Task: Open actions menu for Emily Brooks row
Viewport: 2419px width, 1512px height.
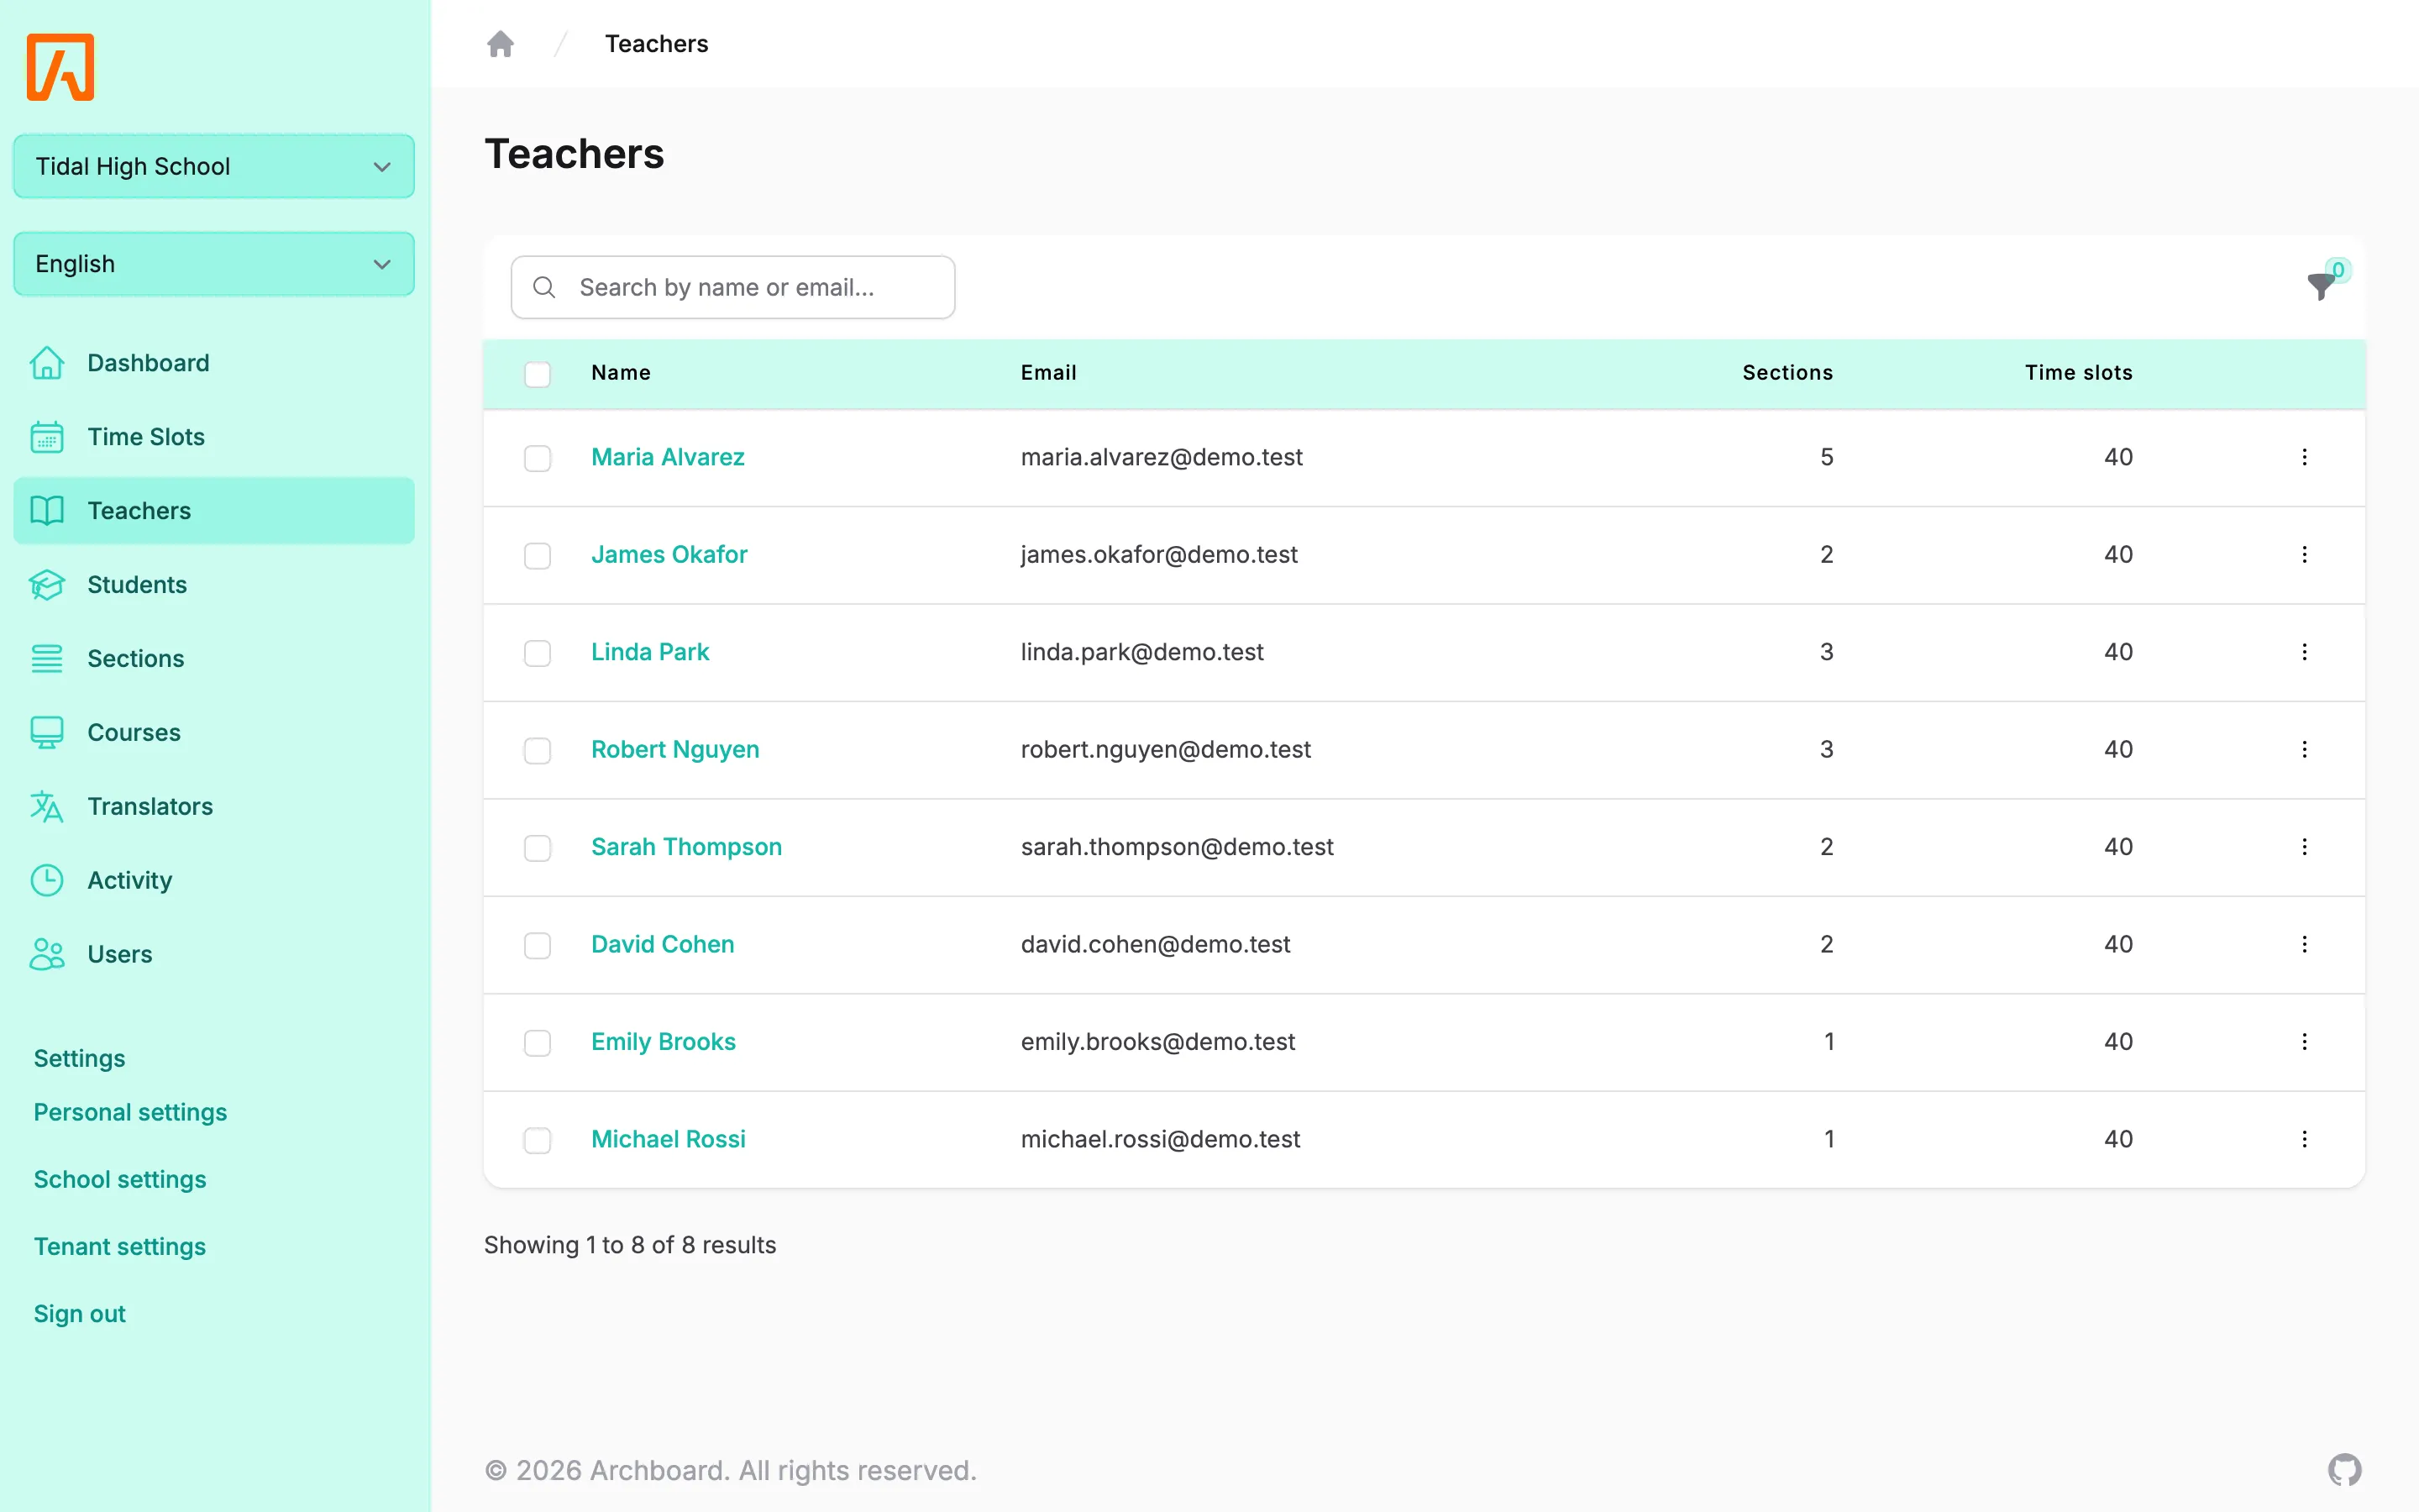Action: click(2304, 1042)
